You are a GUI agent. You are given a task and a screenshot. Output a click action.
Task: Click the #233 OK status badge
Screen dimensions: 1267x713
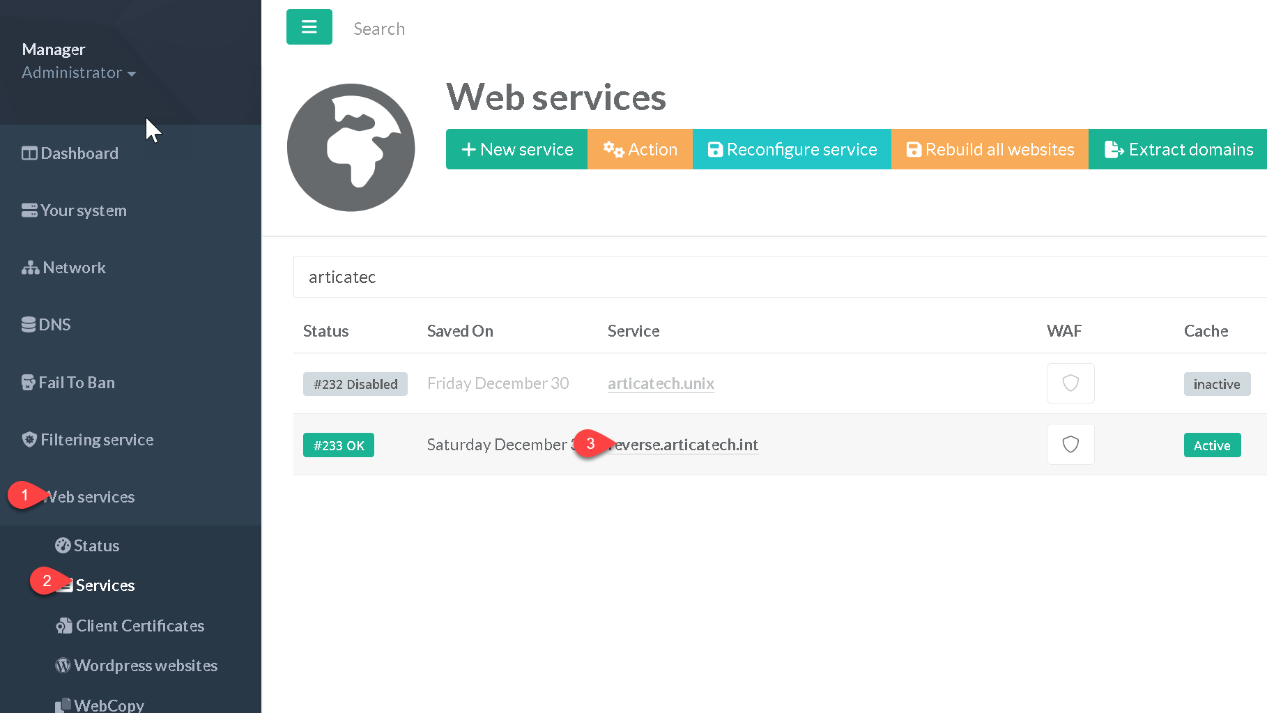[339, 445]
